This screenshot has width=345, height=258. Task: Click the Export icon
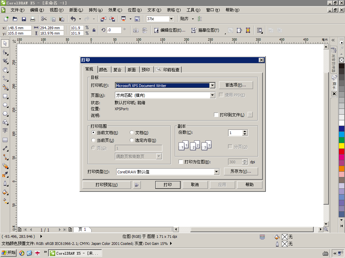coord(112,19)
